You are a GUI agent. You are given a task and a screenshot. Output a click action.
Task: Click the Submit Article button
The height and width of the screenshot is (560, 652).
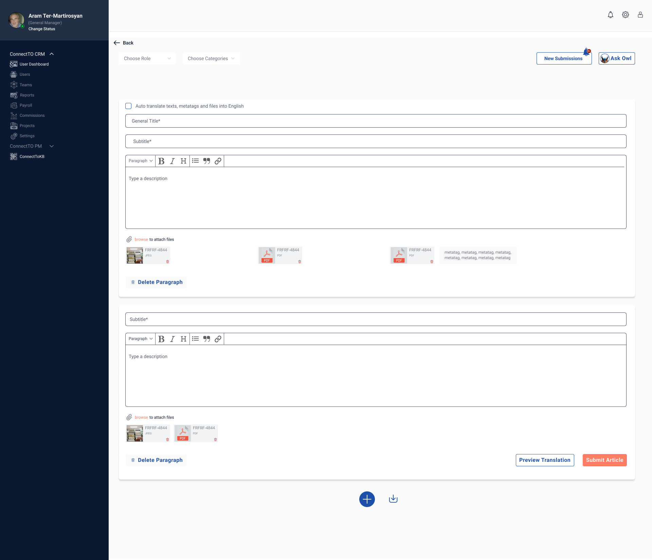click(x=604, y=460)
